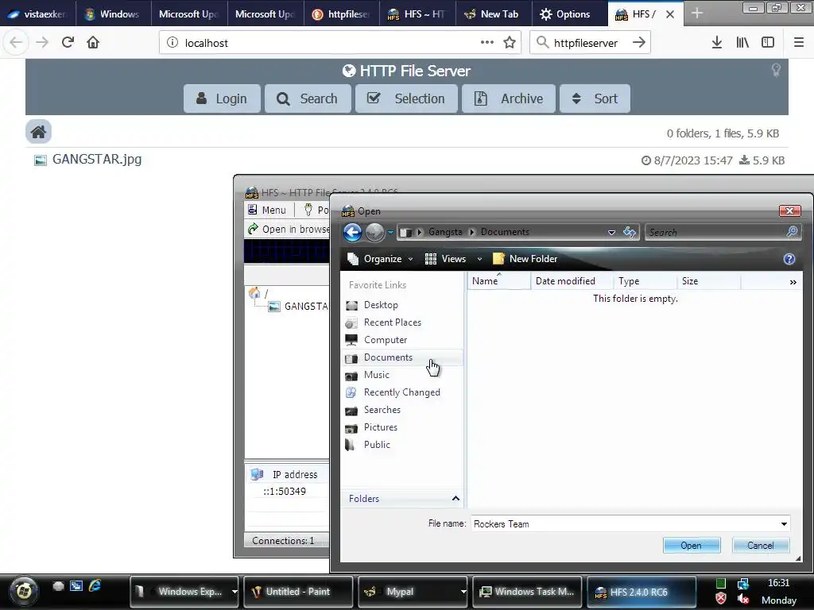Reload the localhost page
Viewport: 814px width, 610px height.
coord(68,43)
